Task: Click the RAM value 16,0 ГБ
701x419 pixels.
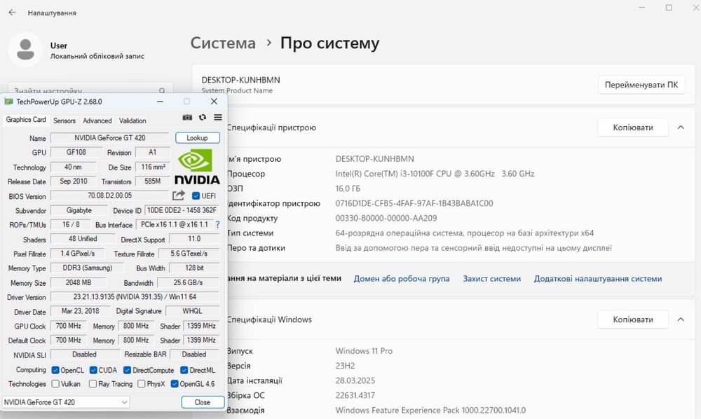Action: pyautogui.click(x=348, y=188)
